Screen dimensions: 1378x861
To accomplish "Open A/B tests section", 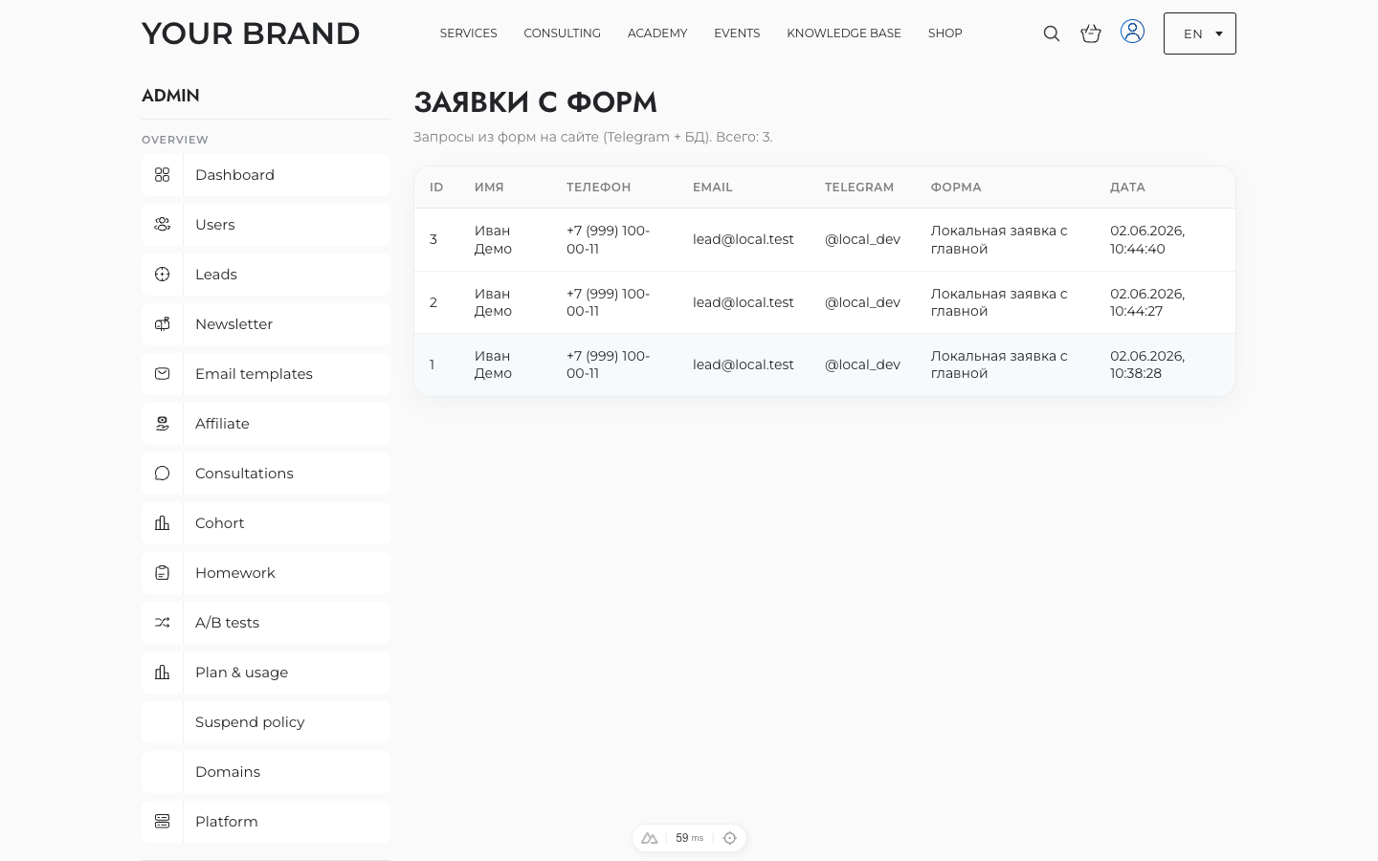I will pos(266,623).
